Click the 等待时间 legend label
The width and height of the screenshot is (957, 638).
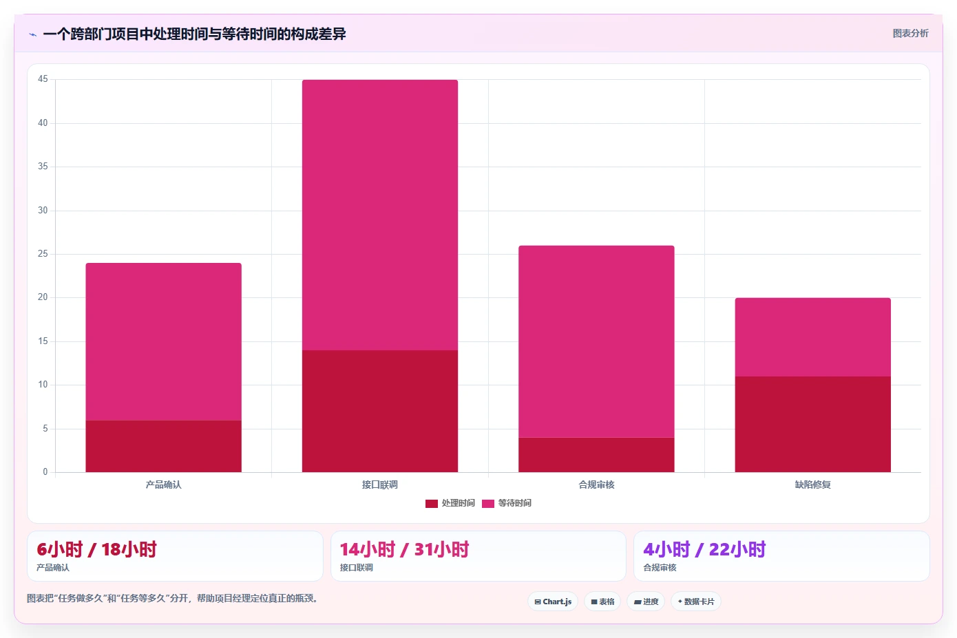coord(515,503)
